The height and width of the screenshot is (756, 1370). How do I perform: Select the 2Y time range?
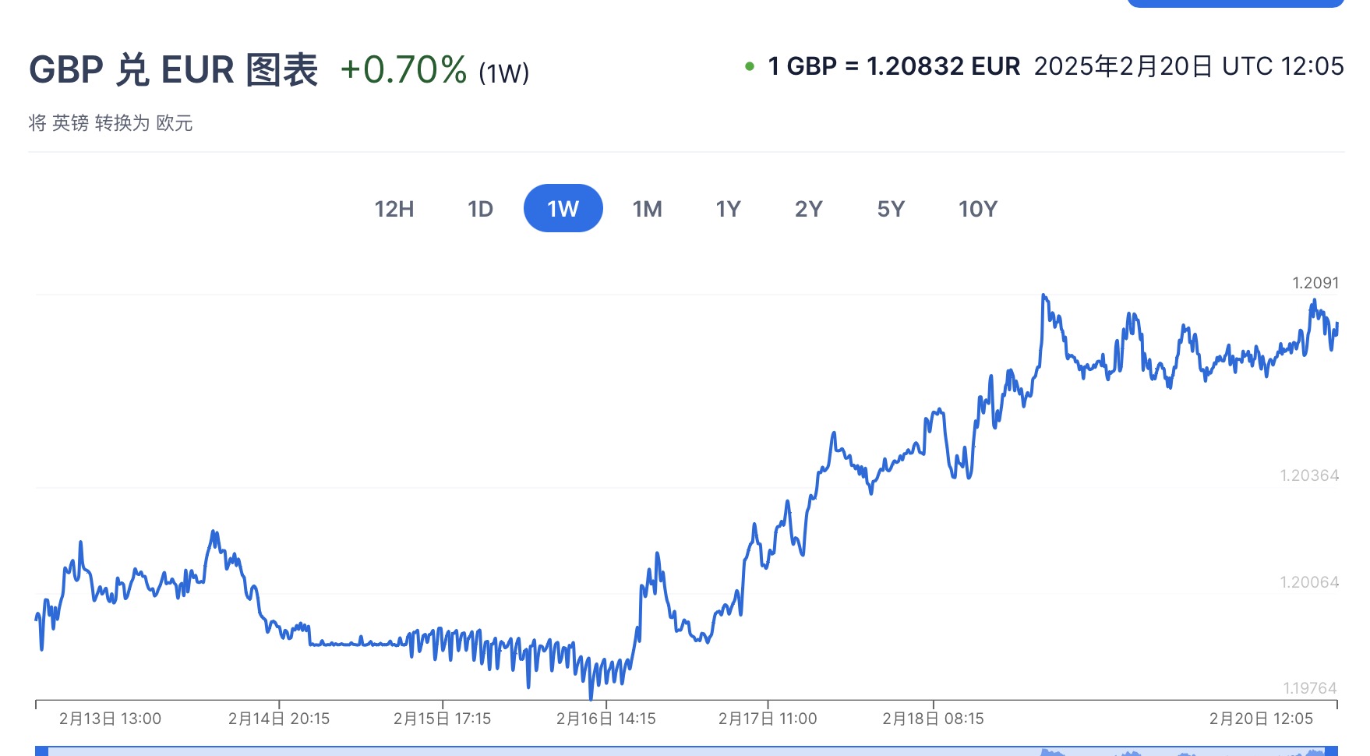pyautogui.click(x=808, y=209)
